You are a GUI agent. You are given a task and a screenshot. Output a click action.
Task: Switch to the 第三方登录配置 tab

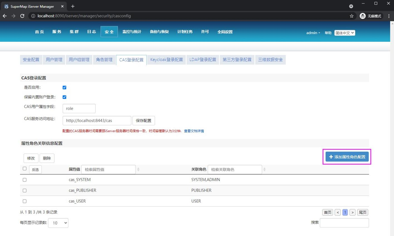pyautogui.click(x=237, y=60)
